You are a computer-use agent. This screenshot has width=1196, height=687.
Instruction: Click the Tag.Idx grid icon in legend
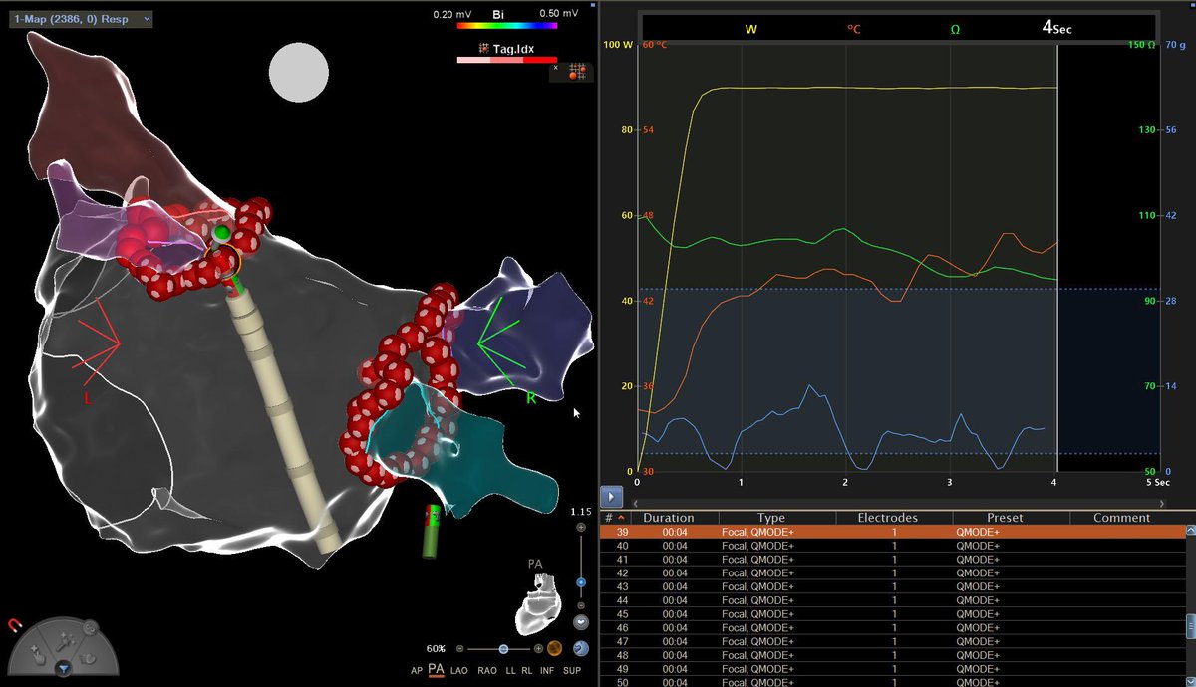coord(483,47)
